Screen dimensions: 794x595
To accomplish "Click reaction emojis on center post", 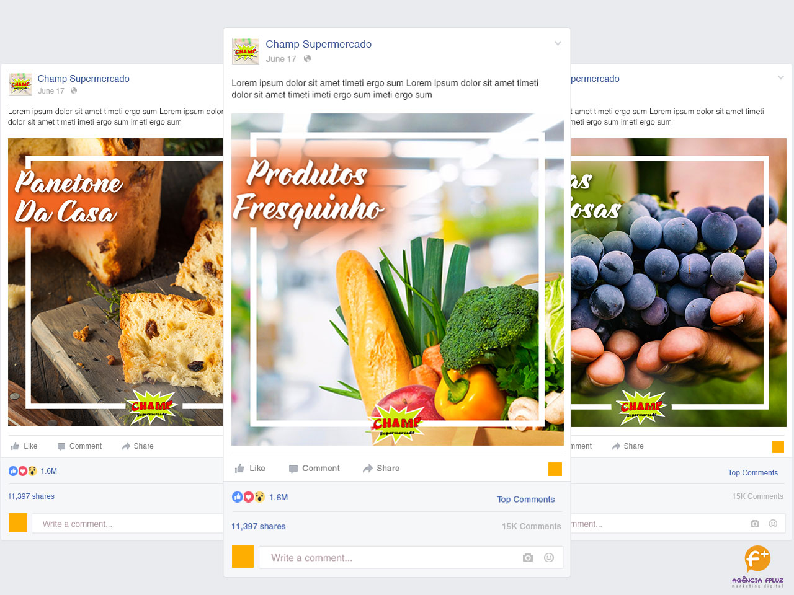I will coord(248,497).
